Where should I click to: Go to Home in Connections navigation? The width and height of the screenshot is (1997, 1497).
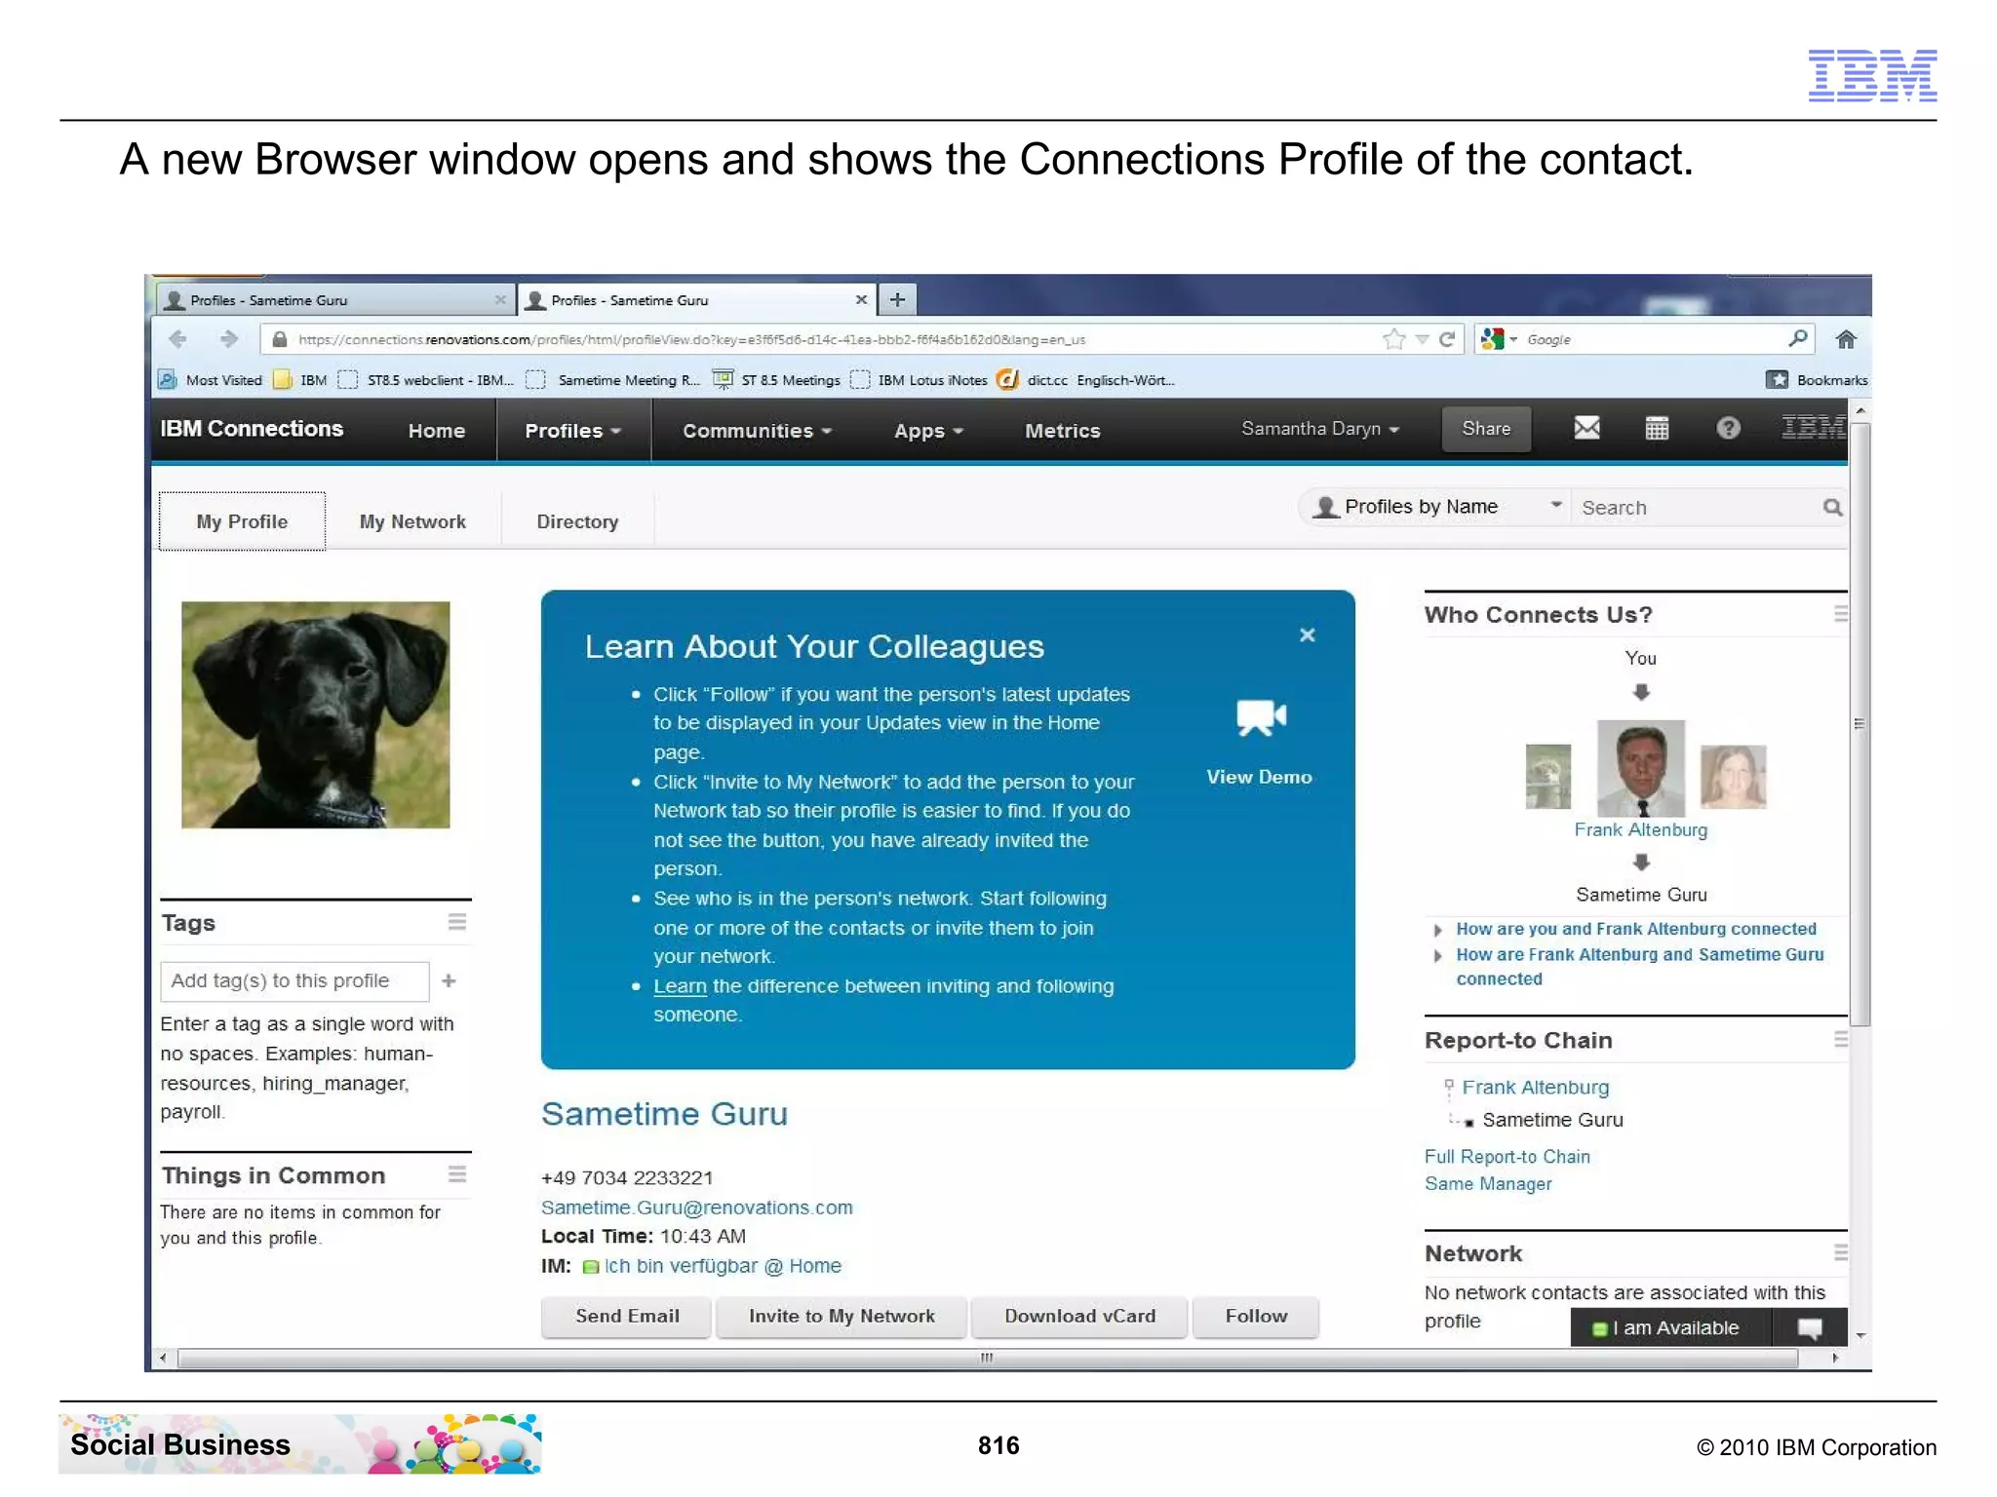436,431
